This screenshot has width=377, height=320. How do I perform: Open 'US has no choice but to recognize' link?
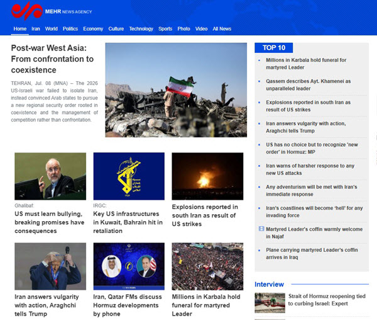[312, 148]
